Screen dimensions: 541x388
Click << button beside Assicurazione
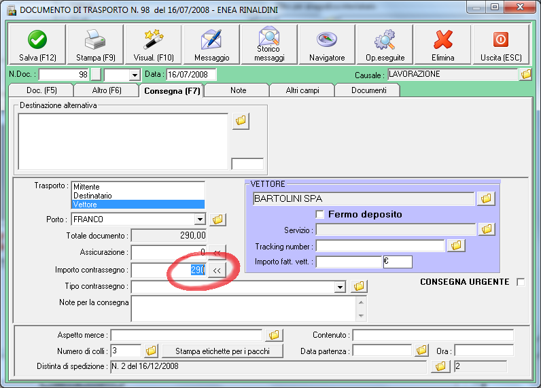click(x=217, y=253)
